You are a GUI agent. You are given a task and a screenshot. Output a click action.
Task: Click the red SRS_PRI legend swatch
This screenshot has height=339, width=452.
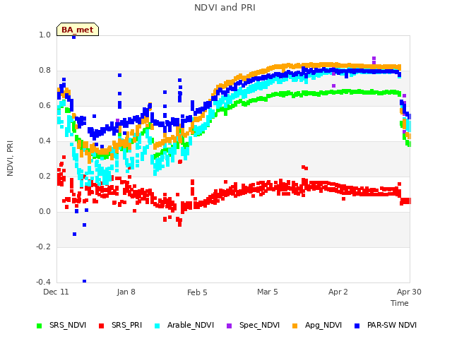click(101, 326)
